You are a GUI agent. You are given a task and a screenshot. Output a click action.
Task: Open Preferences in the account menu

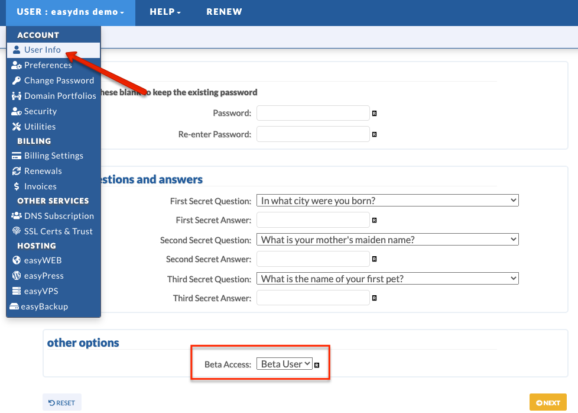click(x=53, y=65)
